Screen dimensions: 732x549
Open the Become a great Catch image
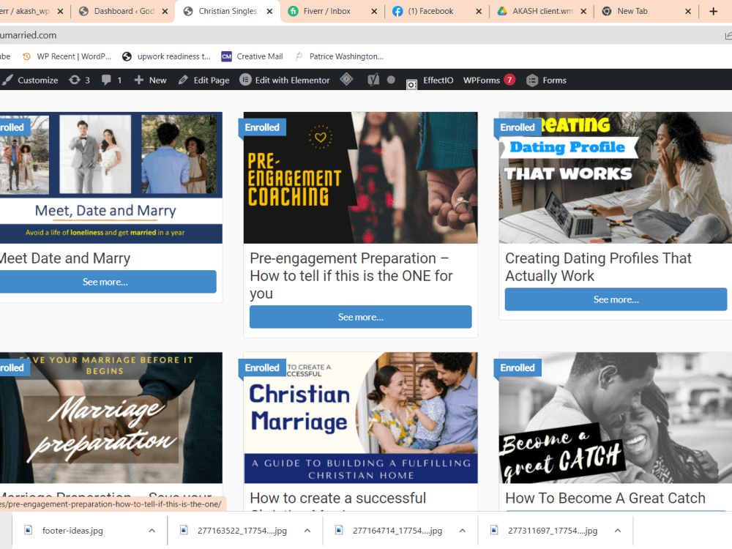[616, 418]
